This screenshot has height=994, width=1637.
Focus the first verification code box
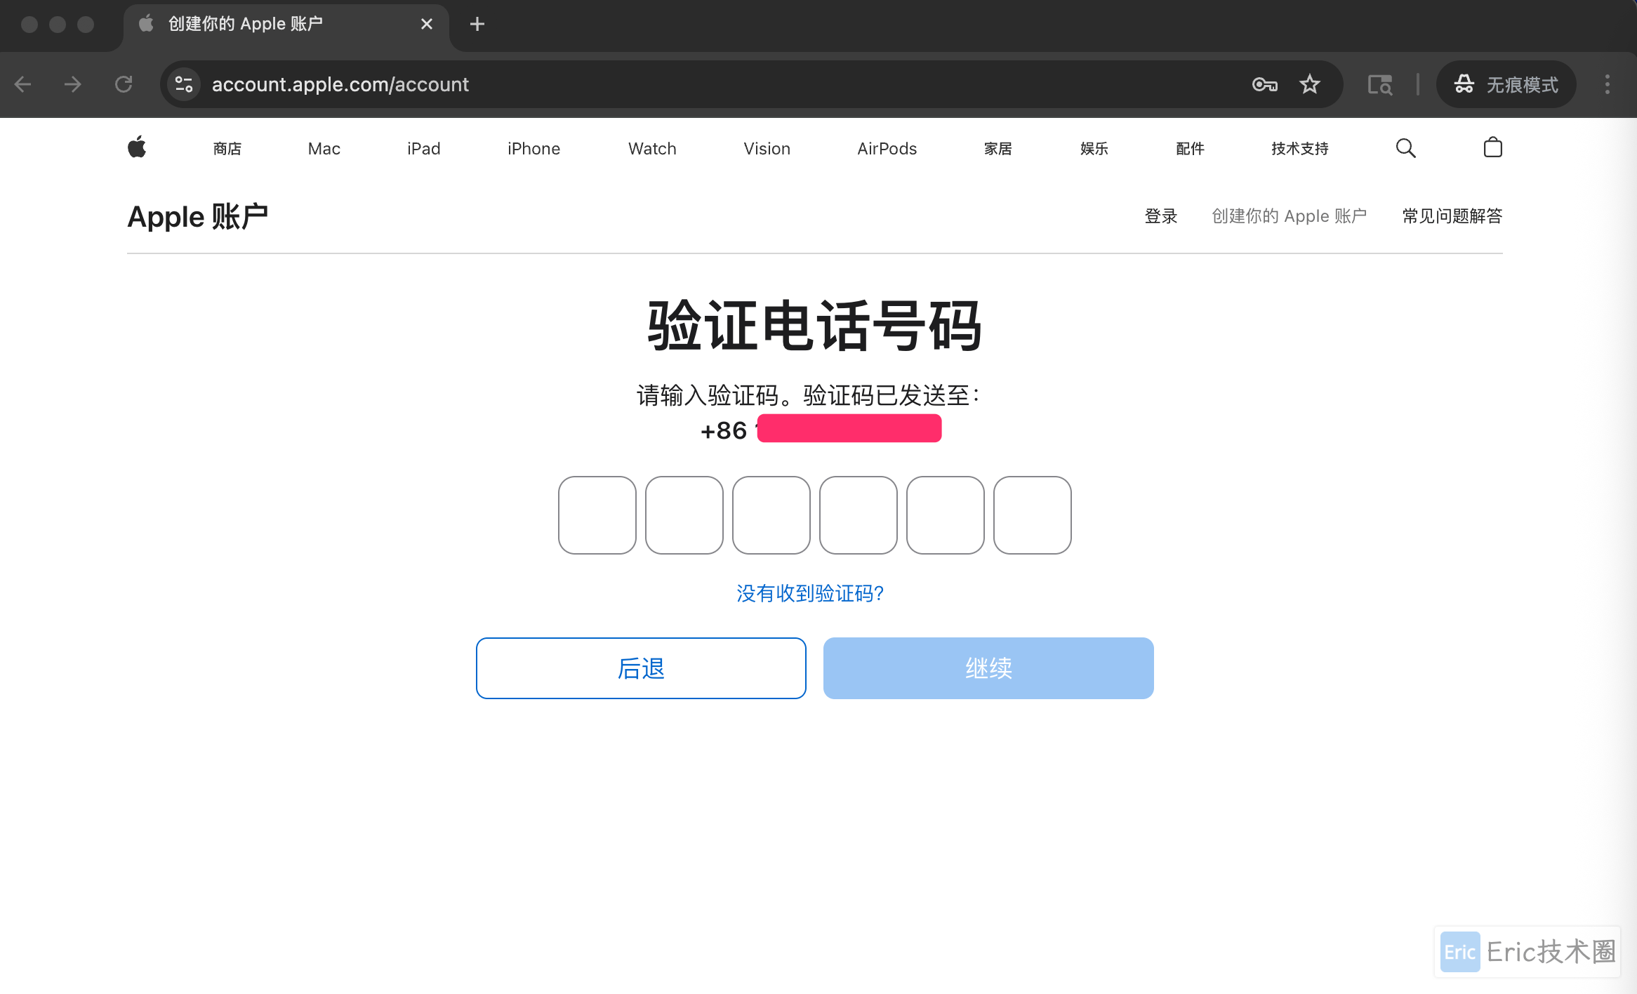597,515
